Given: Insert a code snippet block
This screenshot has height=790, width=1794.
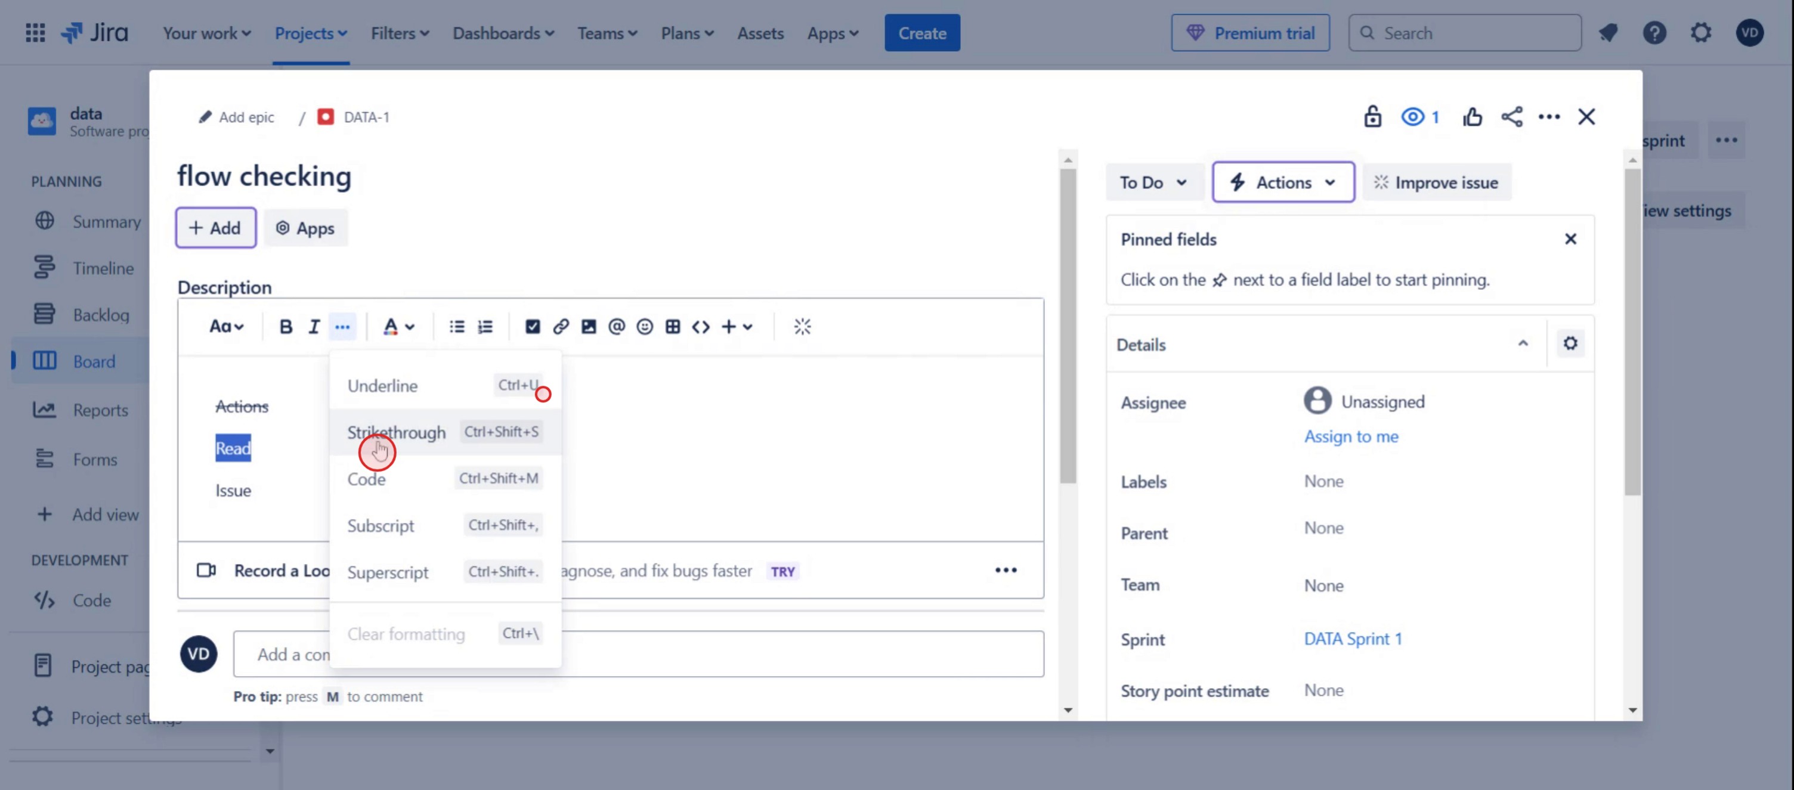Looking at the screenshot, I should (701, 327).
